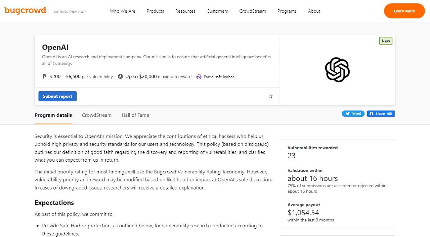Click the OpenAI program title
Screen dimensions: 430x237
click(55, 48)
